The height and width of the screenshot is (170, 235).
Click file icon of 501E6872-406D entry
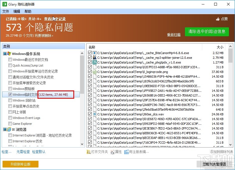94,119
